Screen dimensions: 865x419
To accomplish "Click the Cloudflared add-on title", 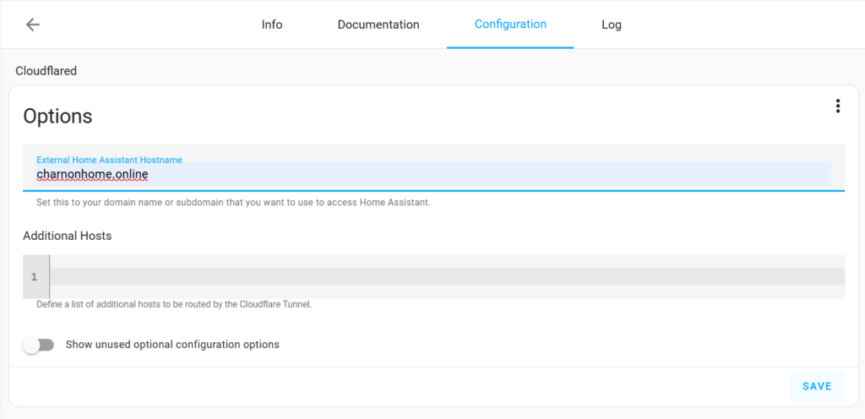I will pos(46,71).
